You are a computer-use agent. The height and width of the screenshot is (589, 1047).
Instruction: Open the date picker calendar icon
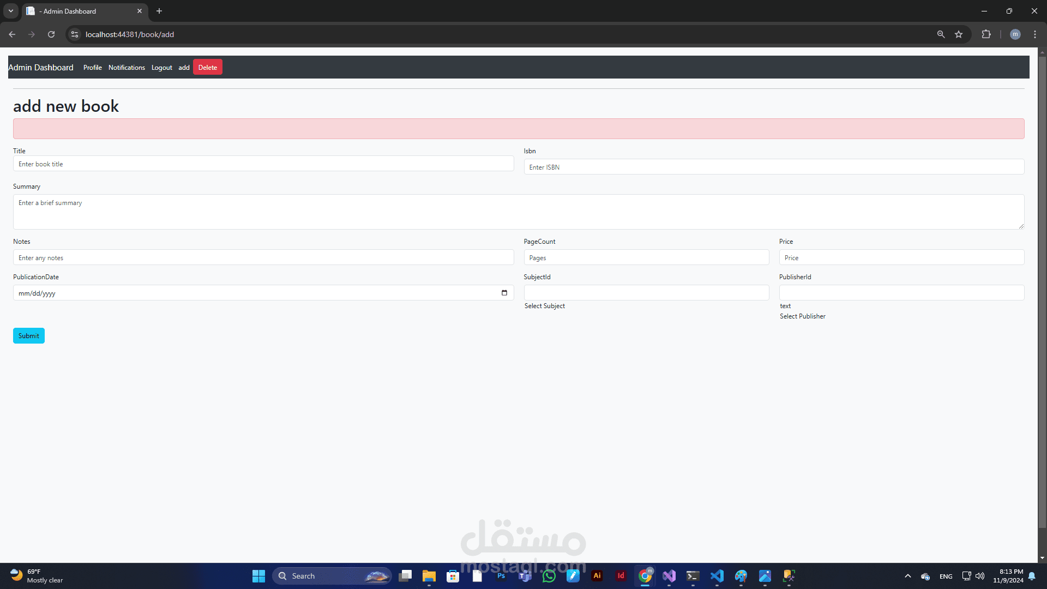[x=504, y=293]
